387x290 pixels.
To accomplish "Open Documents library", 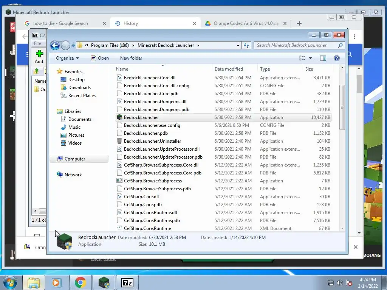I will 80,119.
